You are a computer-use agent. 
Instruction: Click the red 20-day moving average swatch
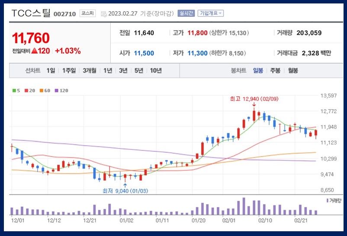(26, 91)
